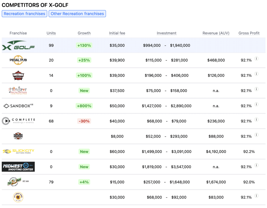Select the Midwest Shooting Center logo
The width and height of the screenshot is (267, 208).
click(18, 167)
